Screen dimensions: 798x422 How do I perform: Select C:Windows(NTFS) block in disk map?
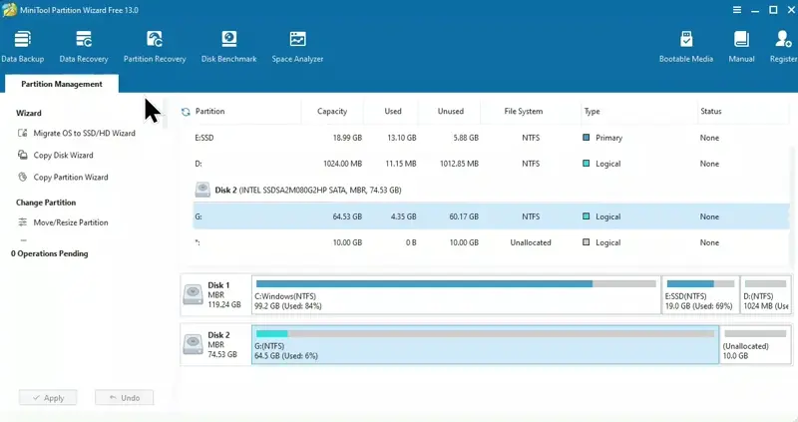click(x=456, y=294)
